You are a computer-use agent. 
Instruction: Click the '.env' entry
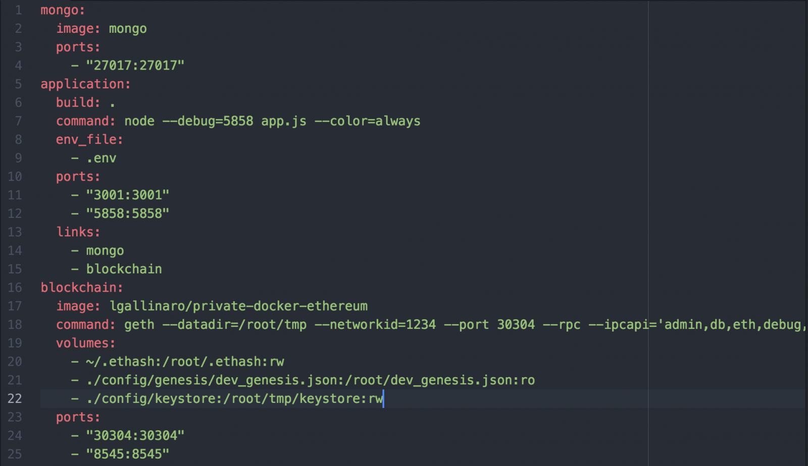pos(101,158)
